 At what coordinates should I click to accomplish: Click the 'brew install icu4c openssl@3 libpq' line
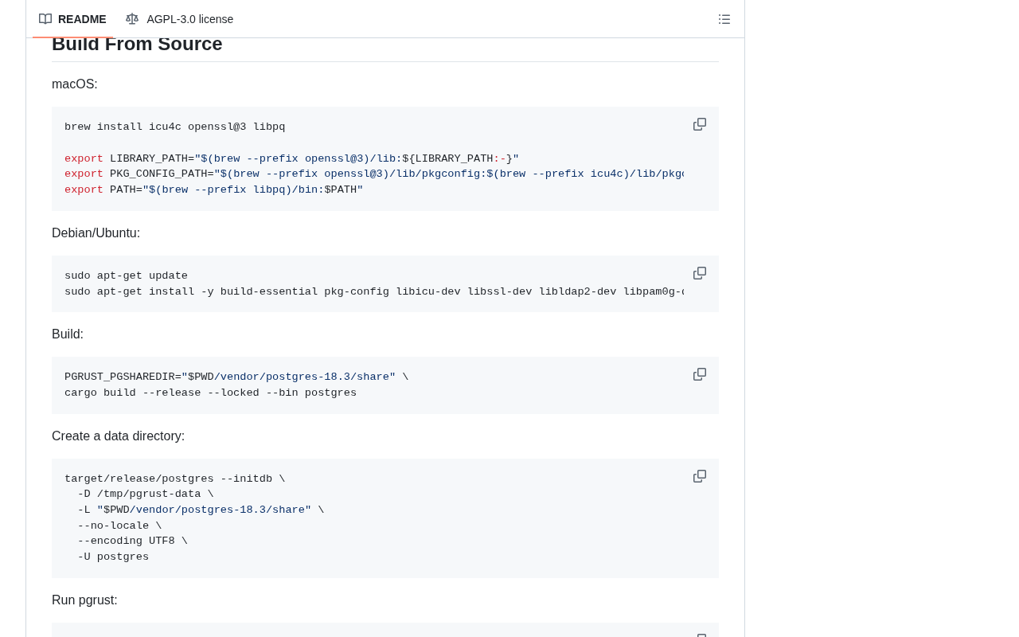click(174, 127)
